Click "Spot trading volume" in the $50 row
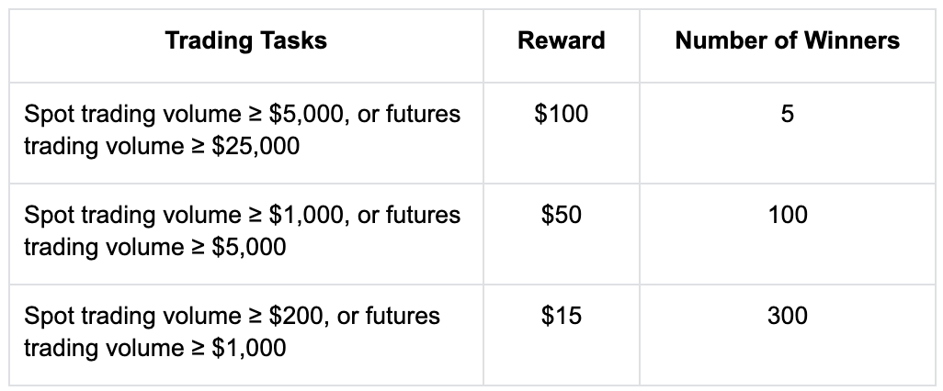 click(x=131, y=215)
